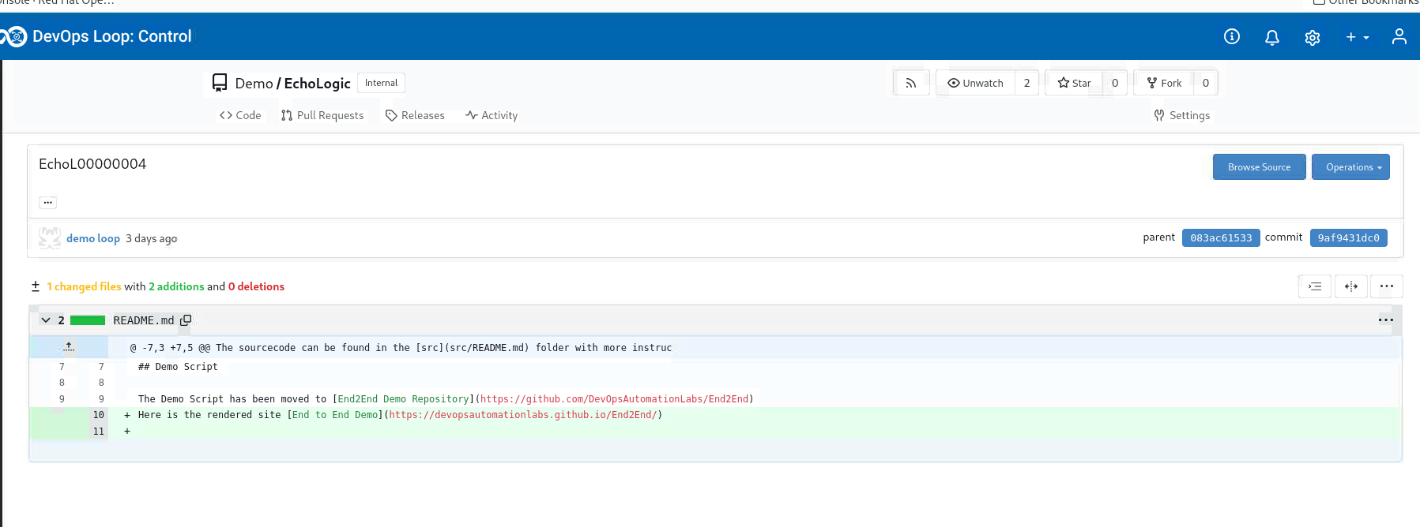Fork the EchoLogic repository

point(1164,83)
